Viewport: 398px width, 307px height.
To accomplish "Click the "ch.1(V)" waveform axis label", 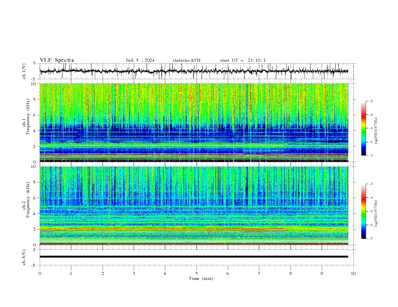I will pos(24,71).
